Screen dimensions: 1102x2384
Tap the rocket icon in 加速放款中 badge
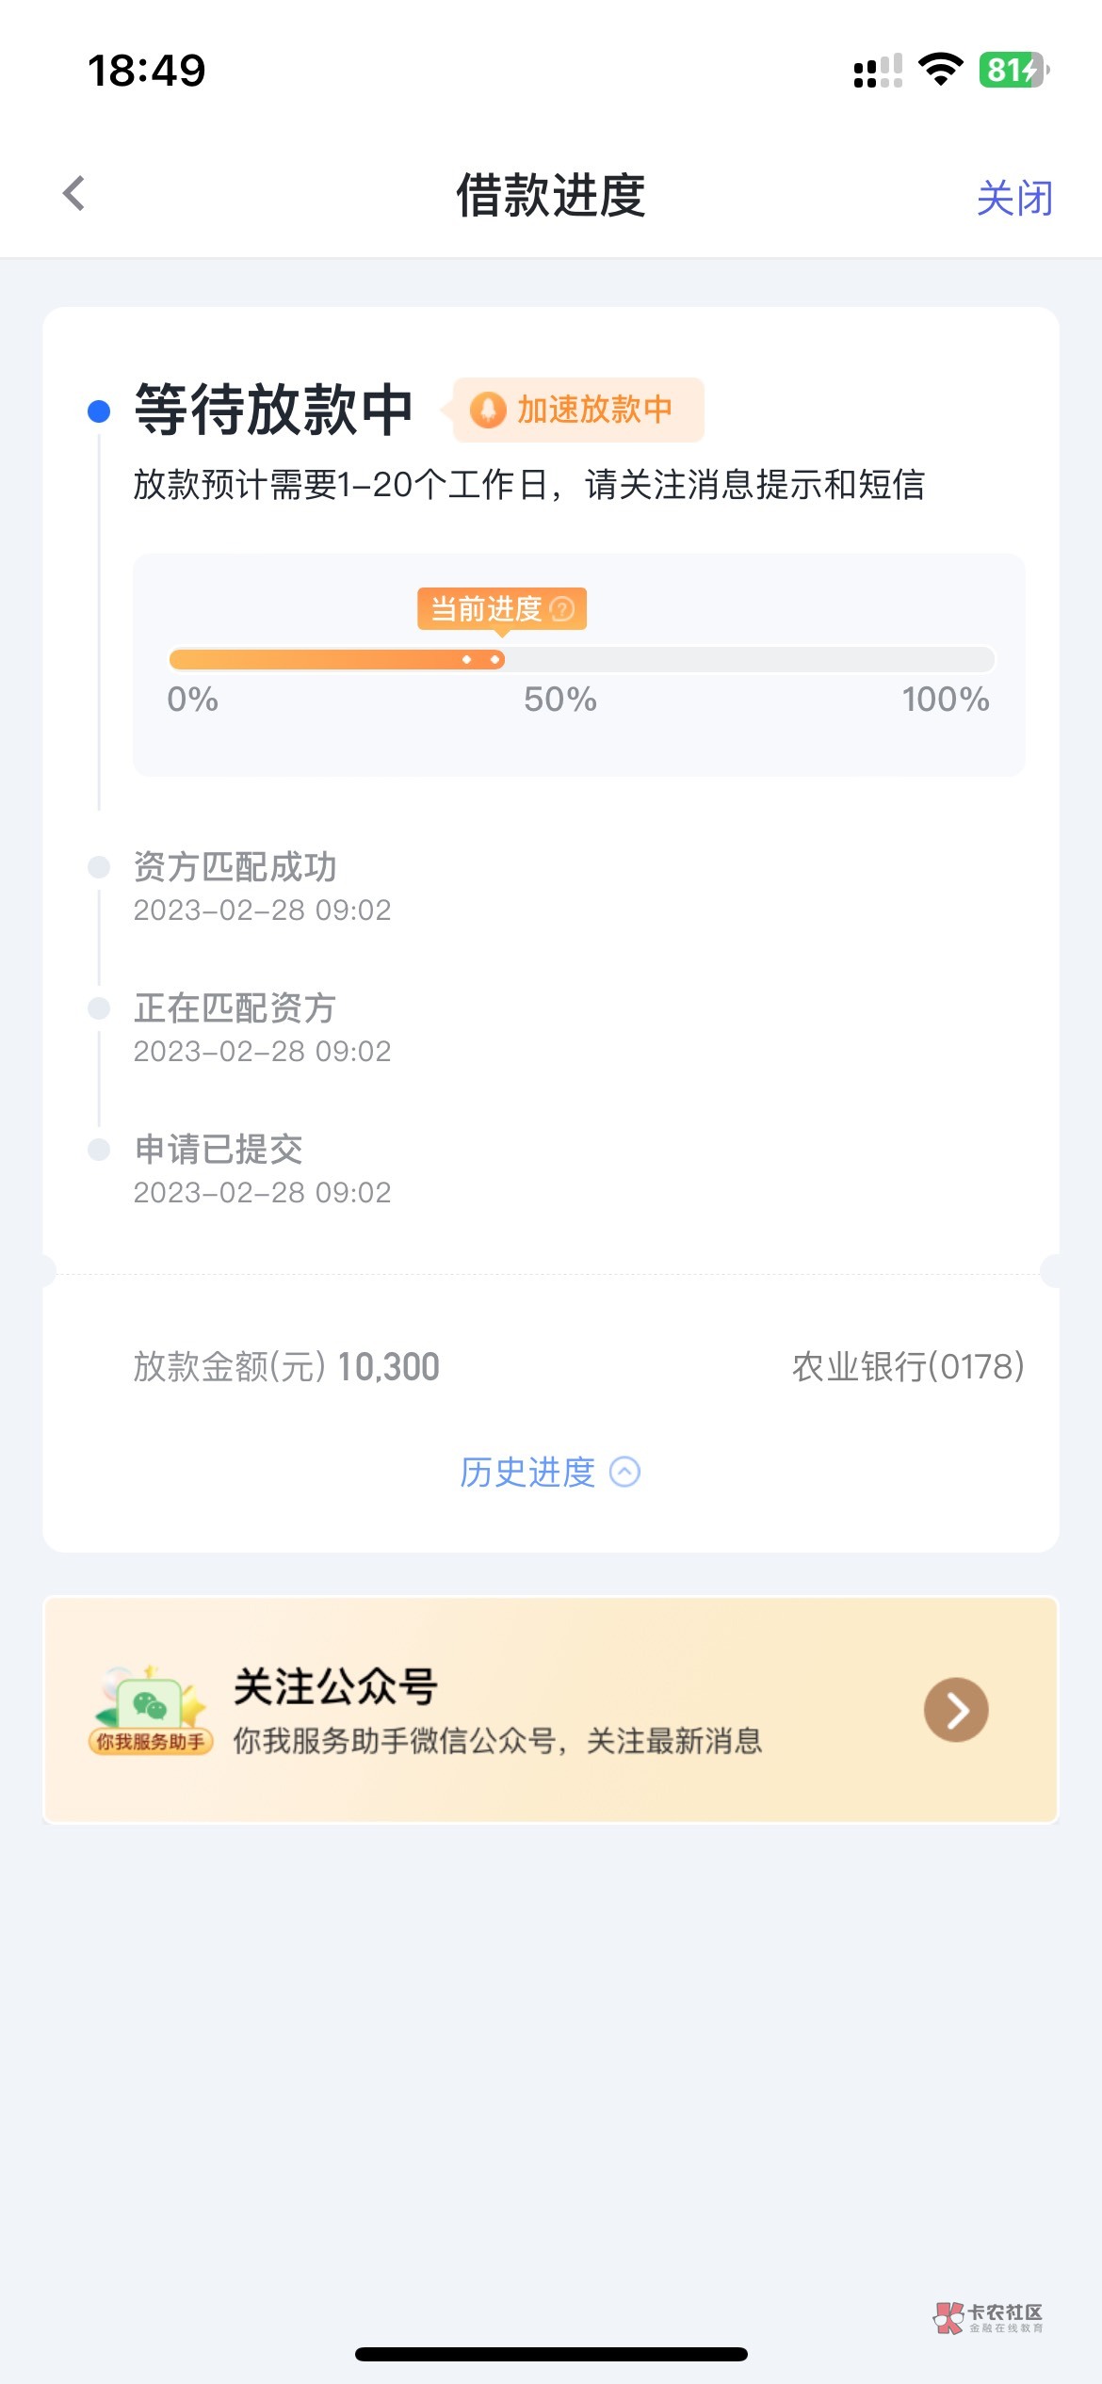click(x=488, y=410)
